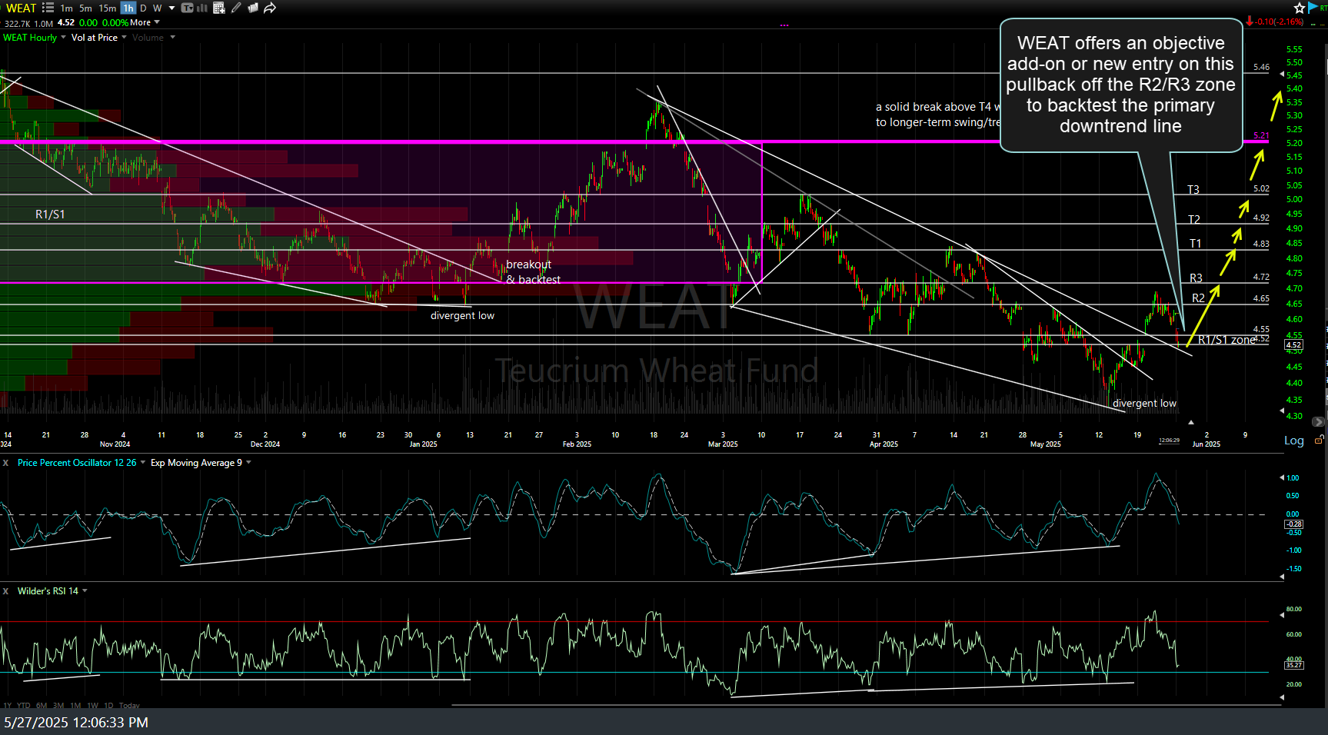Screen dimensions: 1328x735
Task: Click the WEAT ticker symbol
Action: [21, 8]
